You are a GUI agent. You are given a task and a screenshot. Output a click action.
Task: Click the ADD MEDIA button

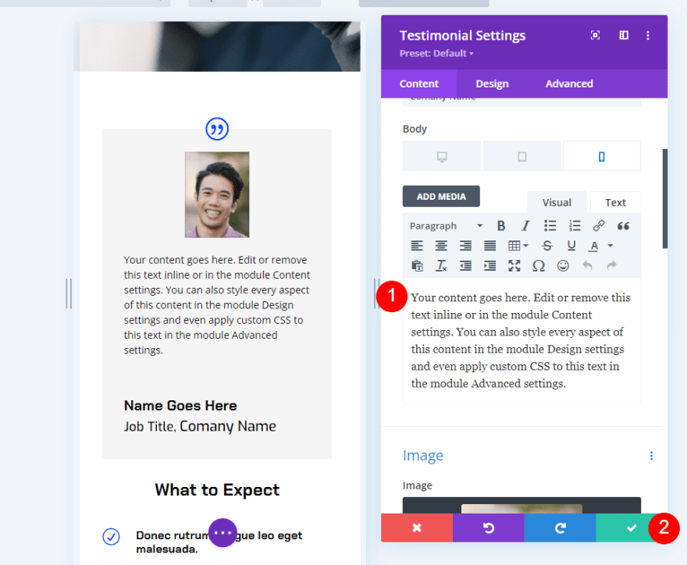click(x=441, y=196)
